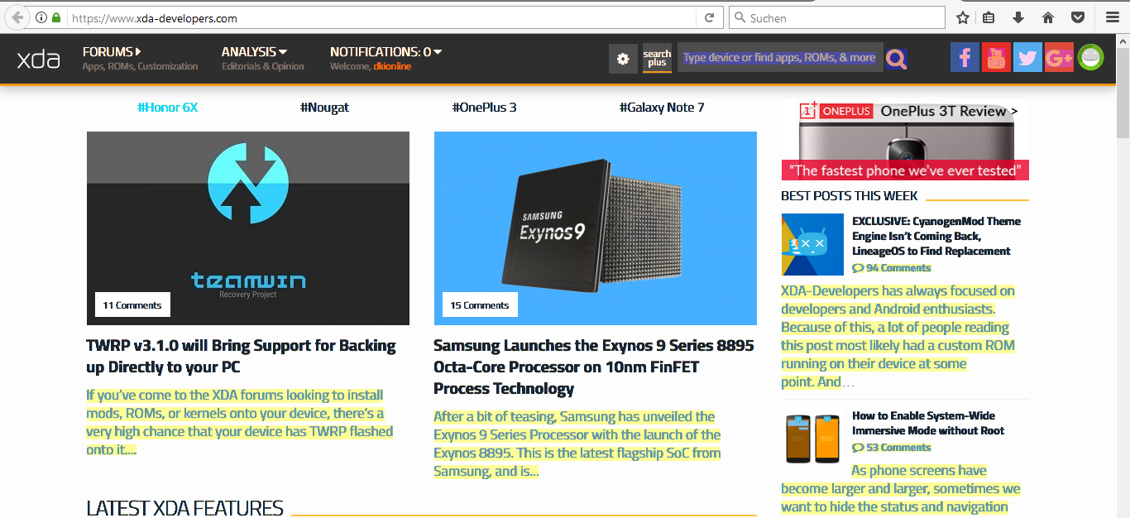Click the green Android avatar icon
Image resolution: width=1130 pixels, height=518 pixels.
(x=1091, y=58)
